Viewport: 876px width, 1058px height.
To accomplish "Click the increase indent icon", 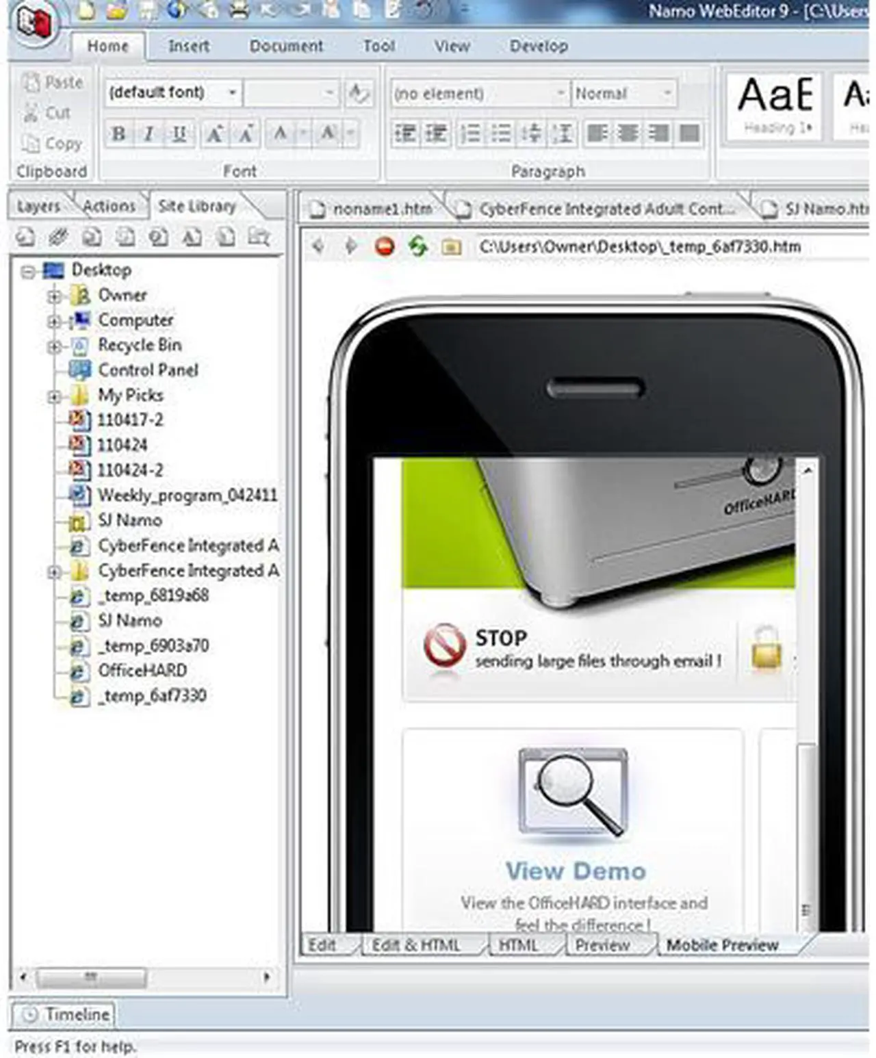I will [437, 133].
